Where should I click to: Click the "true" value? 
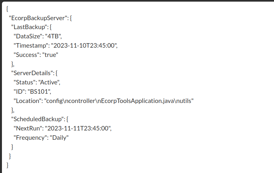(50, 55)
